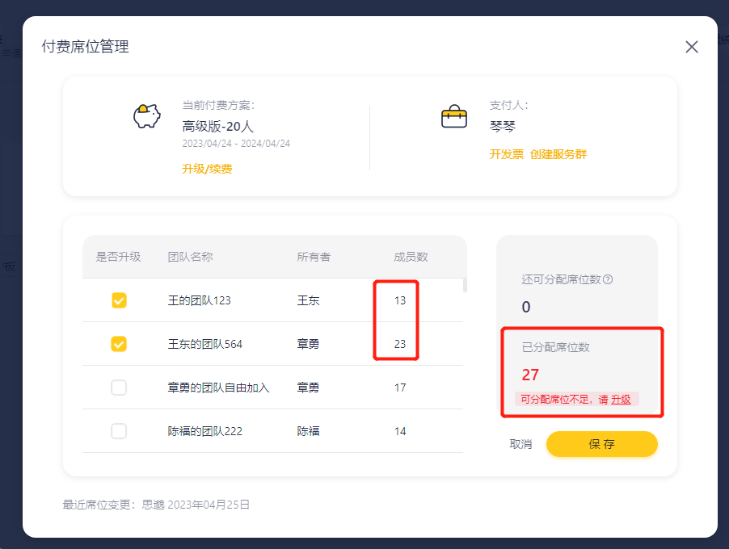
Task: Click the 创建服务群 link
Action: click(558, 154)
